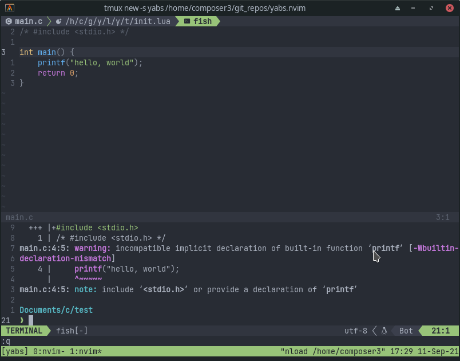Click the TERMINAL mode indicator
The width and height of the screenshot is (460, 361).
click(x=24, y=331)
